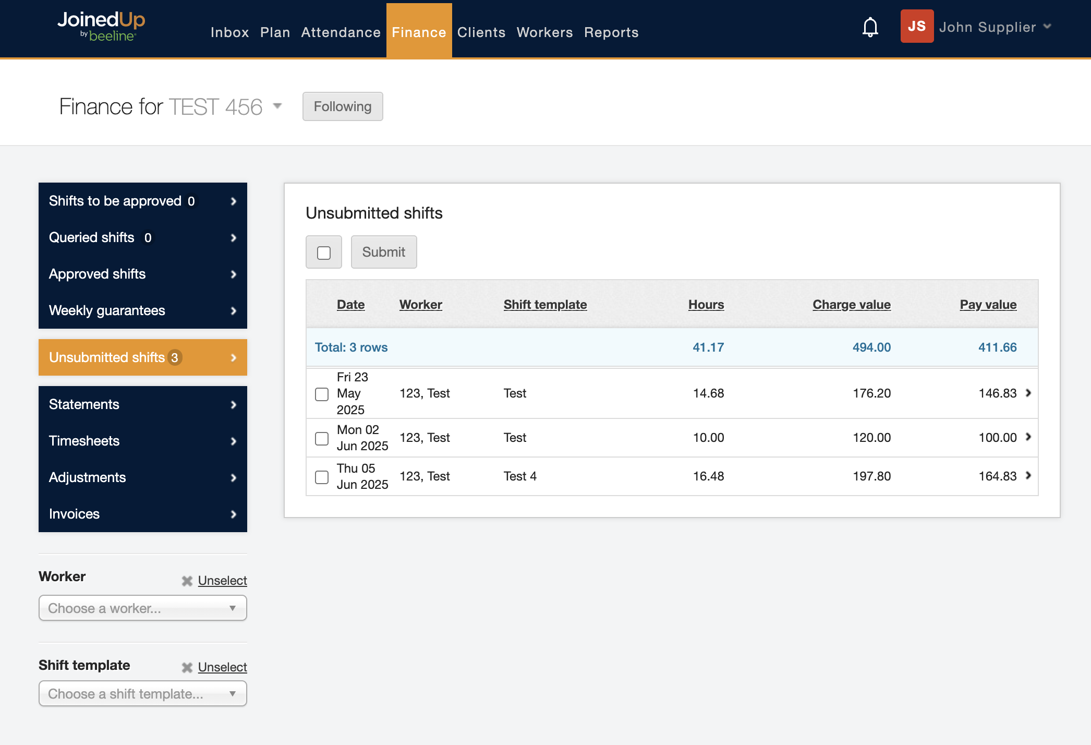Click the Following button
1091x745 pixels.
(x=343, y=106)
